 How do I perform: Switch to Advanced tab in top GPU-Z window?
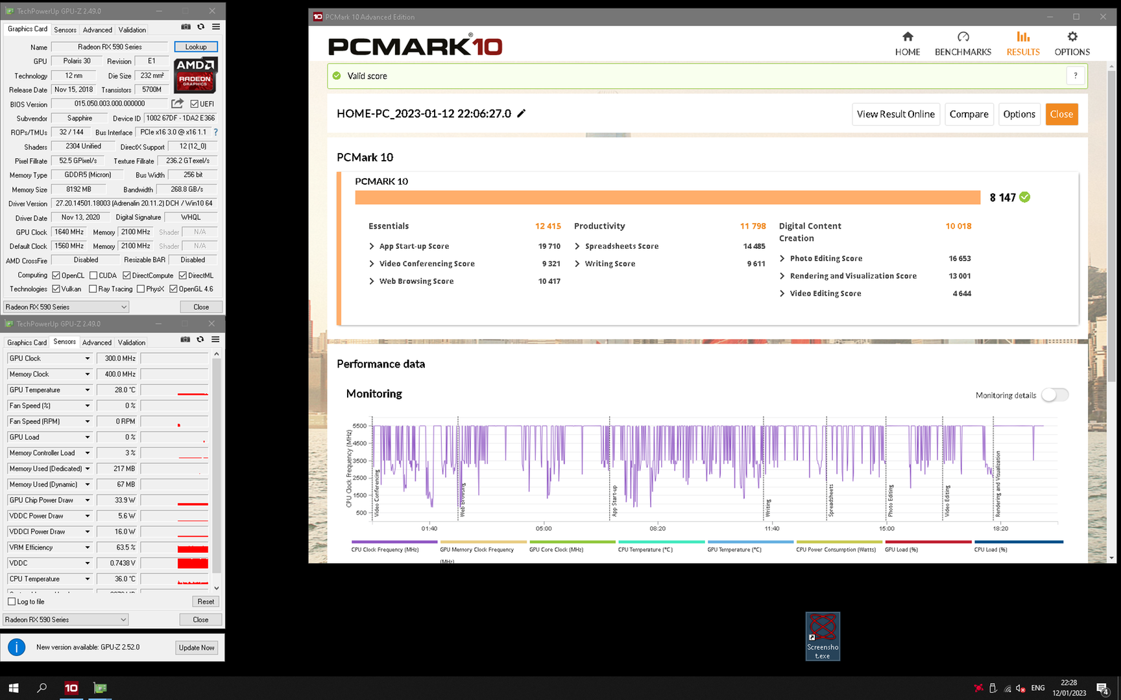(97, 30)
